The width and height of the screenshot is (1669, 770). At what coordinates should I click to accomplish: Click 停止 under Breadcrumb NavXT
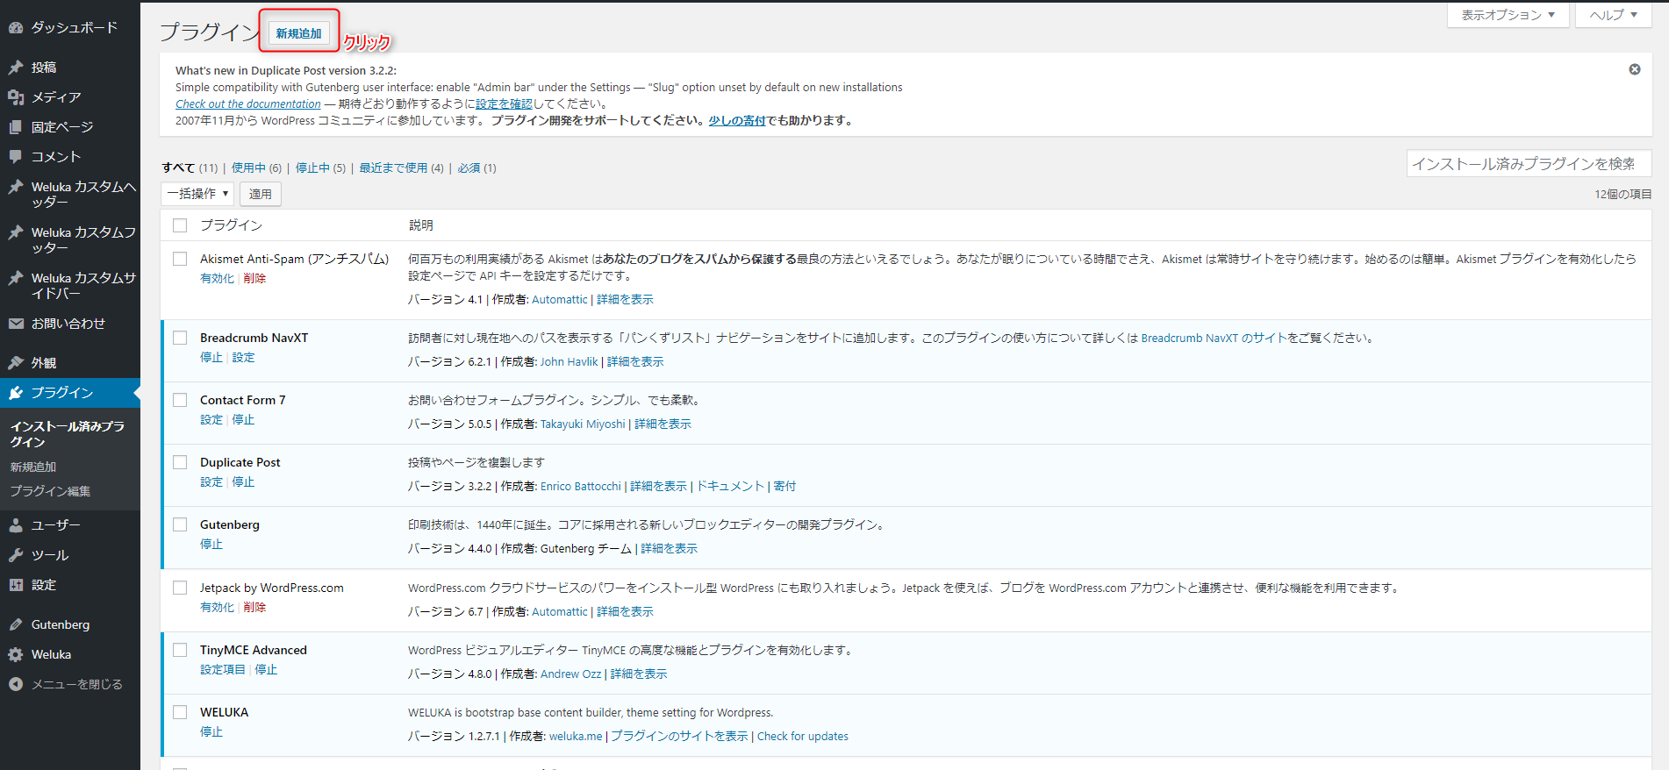(x=211, y=358)
